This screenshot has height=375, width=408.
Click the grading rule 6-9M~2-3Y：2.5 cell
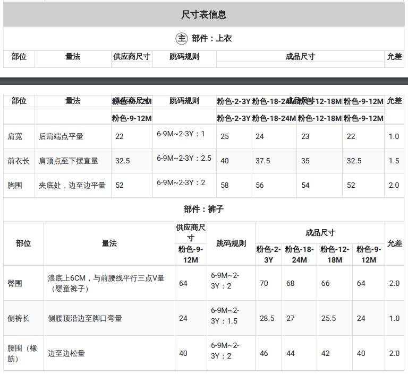[x=184, y=158]
